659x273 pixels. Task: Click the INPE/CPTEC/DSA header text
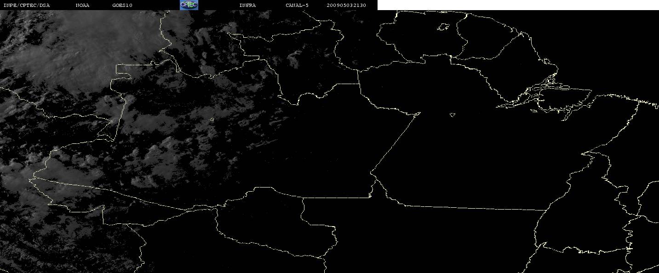coord(26,5)
